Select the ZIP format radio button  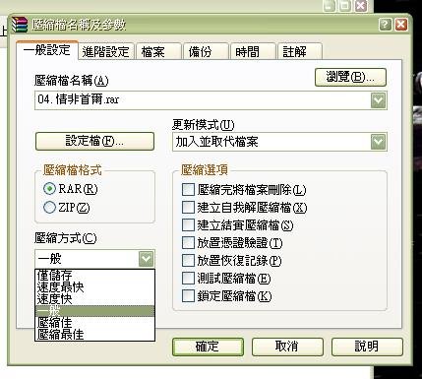[x=49, y=207]
